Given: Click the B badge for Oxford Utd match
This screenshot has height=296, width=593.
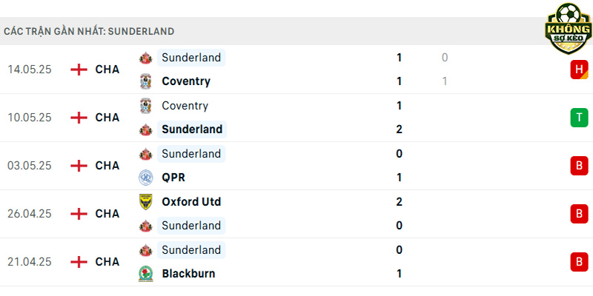Looking at the screenshot, I should pyautogui.click(x=579, y=214).
